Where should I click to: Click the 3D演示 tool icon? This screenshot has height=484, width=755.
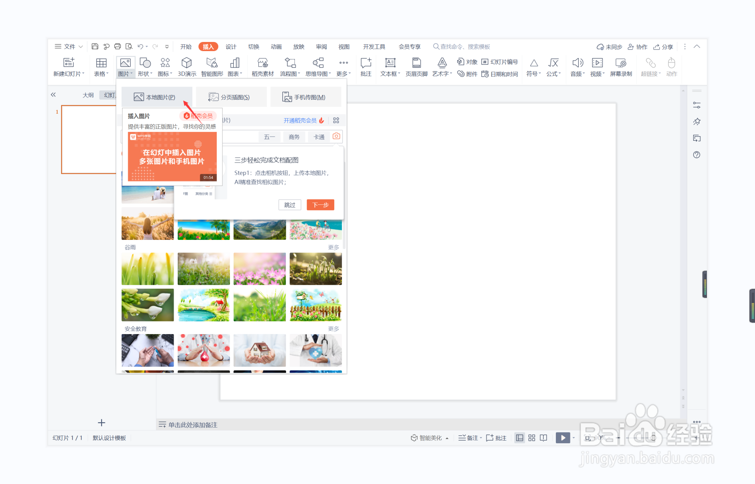click(187, 63)
